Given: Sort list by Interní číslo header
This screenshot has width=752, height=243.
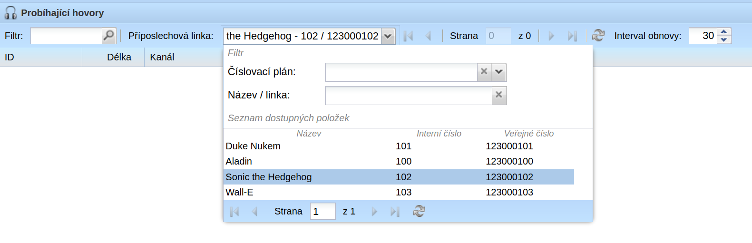Looking at the screenshot, I should 439,134.
